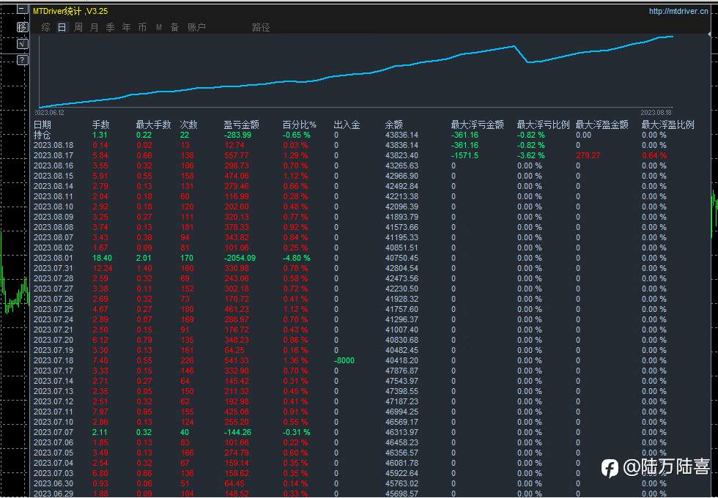This screenshot has height=498, width=718.
Task: Click the 1.31 position lots cell
Action: pos(100,135)
